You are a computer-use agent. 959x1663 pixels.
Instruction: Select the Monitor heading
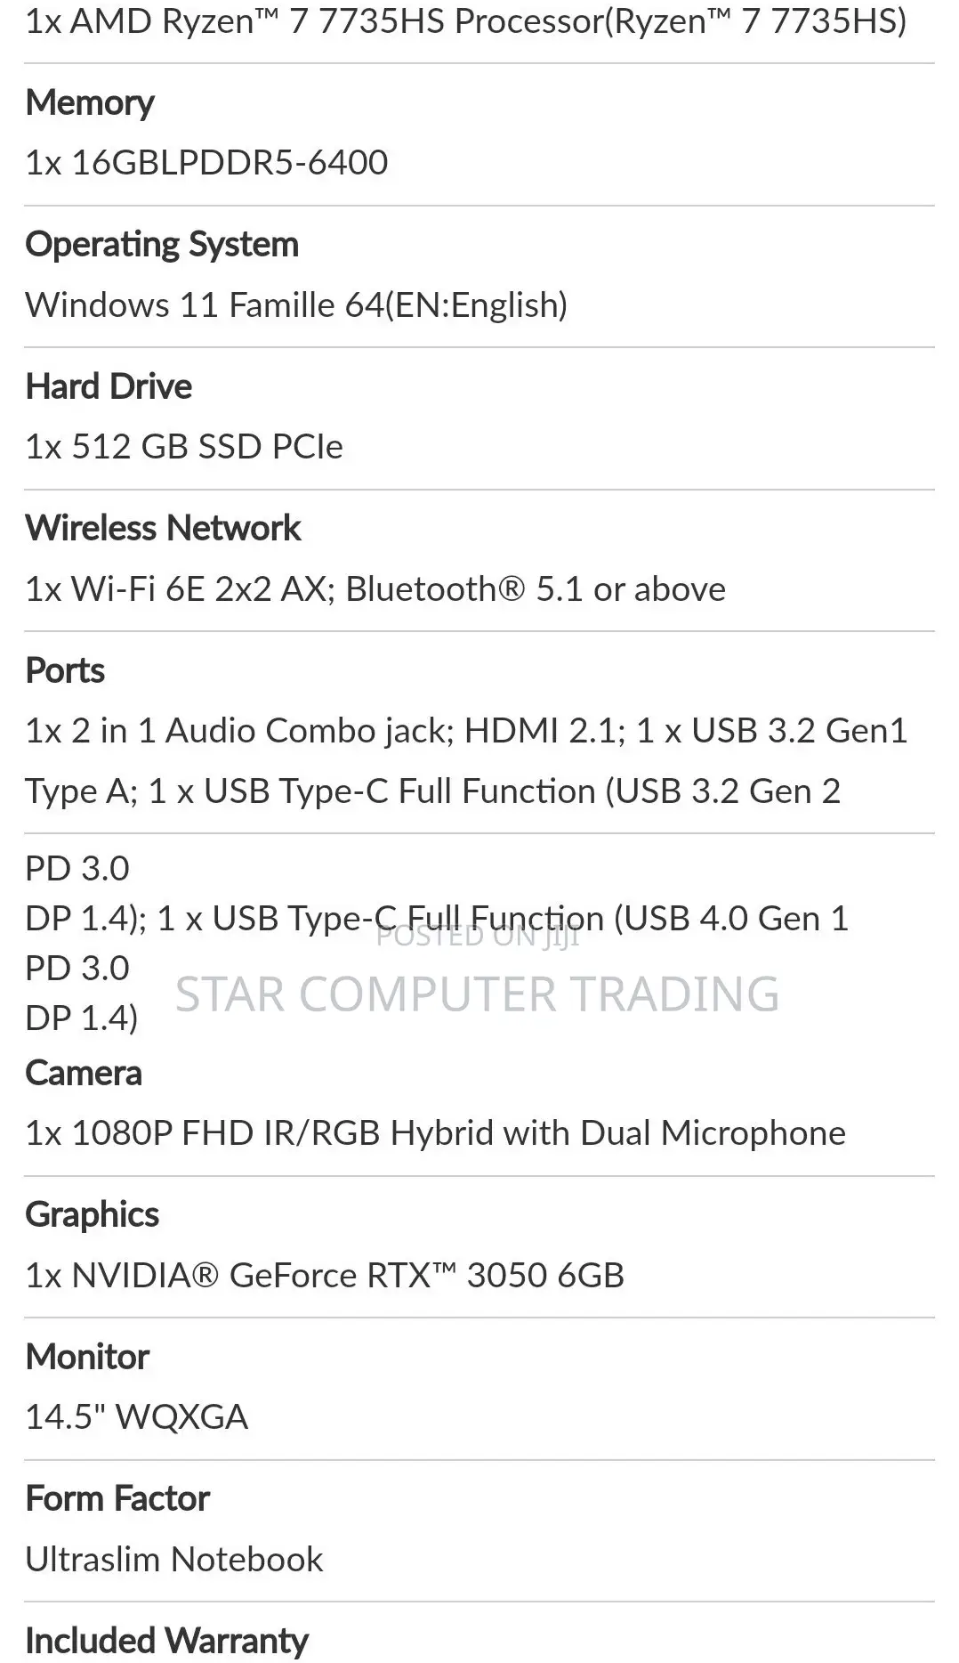coord(87,1357)
